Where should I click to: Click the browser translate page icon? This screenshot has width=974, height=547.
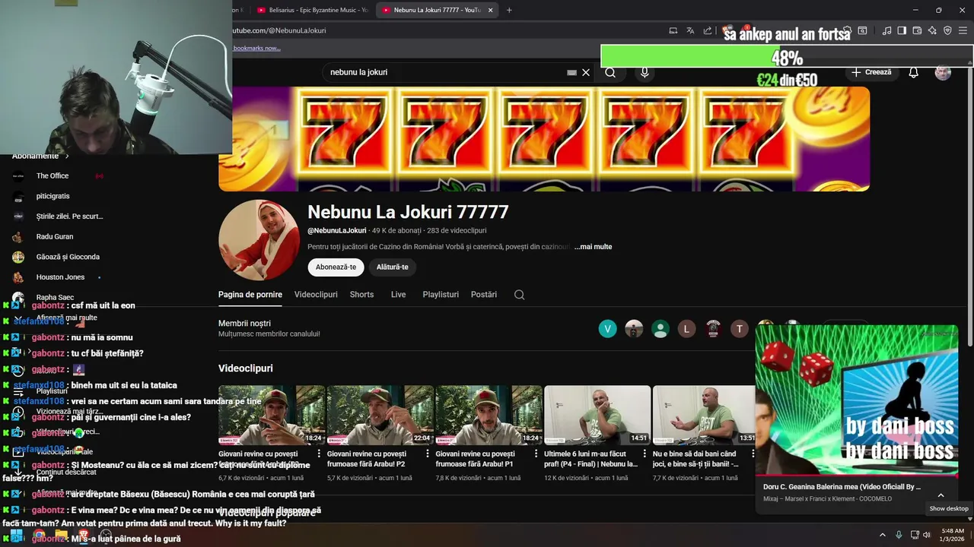point(690,30)
